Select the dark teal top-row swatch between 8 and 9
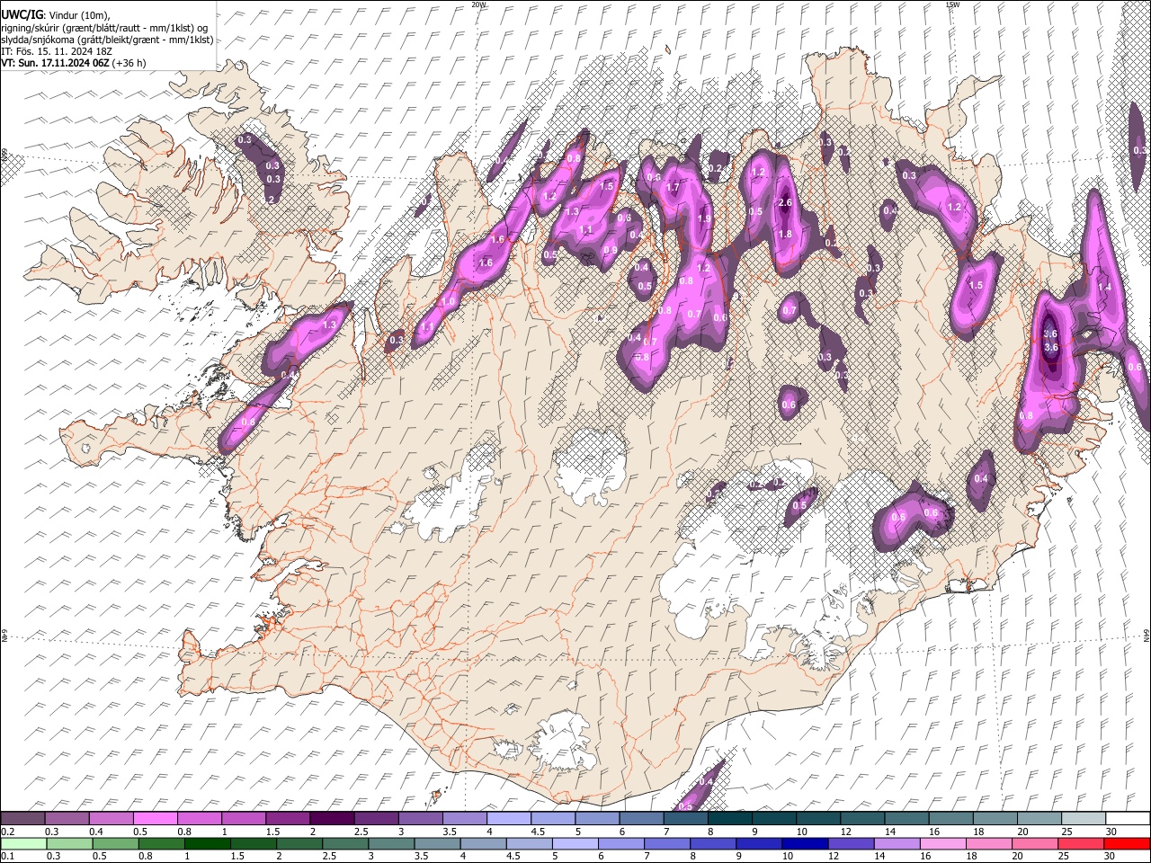Screen dimensions: 1151x863 coord(730,818)
